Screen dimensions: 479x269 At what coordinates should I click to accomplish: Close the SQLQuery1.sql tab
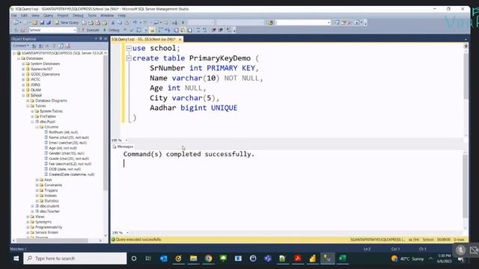(x=180, y=40)
